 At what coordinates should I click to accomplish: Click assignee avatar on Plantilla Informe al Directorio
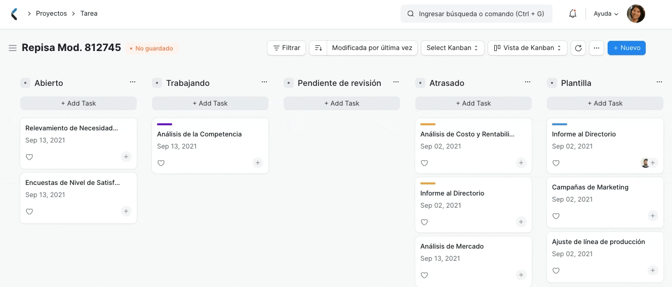click(645, 163)
